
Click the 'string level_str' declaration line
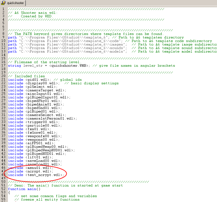pyautogui.click(x=91, y=66)
